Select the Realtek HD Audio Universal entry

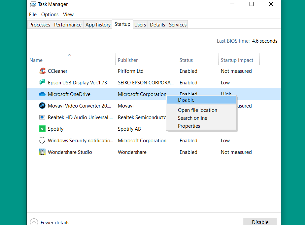point(80,117)
